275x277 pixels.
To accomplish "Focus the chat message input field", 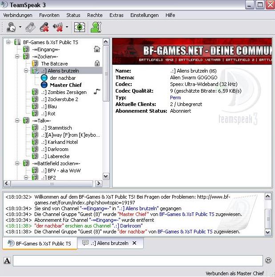I will pyautogui.click(x=138, y=261).
